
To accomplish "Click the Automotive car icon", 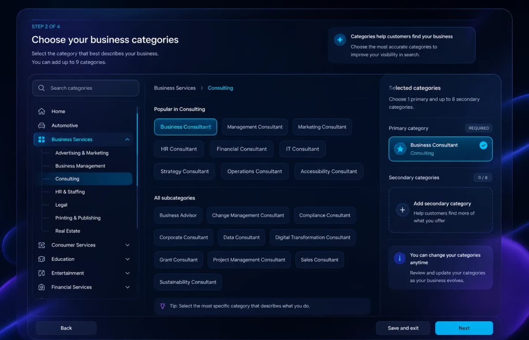I will tap(41, 125).
